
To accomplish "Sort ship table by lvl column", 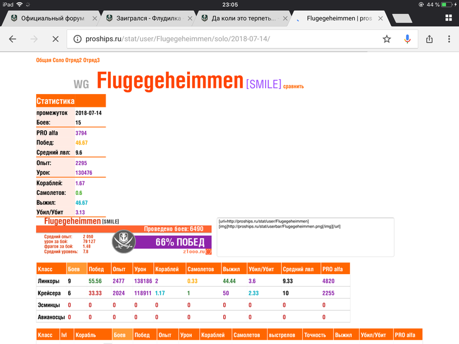I will [67, 335].
